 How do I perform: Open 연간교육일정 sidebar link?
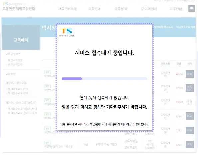click(x=15, y=64)
